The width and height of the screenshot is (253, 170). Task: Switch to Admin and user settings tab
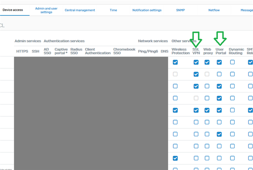tap(46, 10)
